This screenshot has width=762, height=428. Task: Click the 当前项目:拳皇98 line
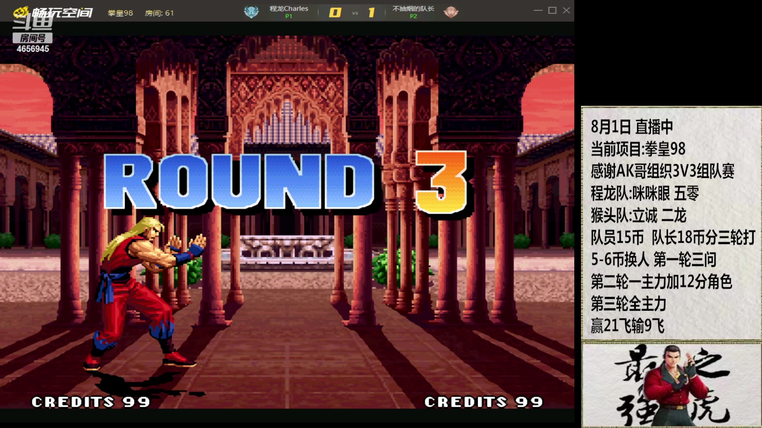[x=638, y=149]
